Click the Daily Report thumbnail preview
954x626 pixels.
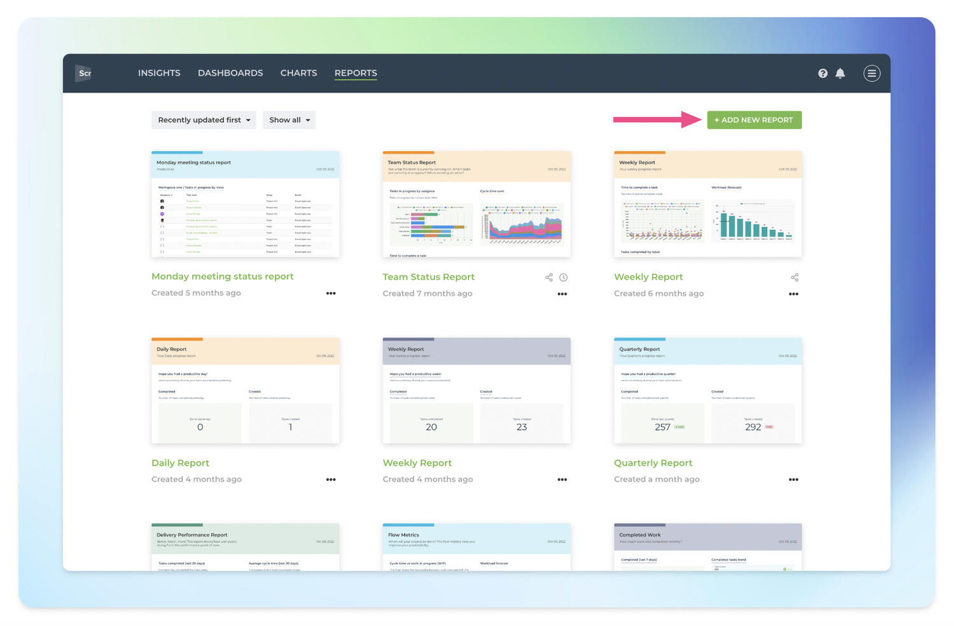245,391
